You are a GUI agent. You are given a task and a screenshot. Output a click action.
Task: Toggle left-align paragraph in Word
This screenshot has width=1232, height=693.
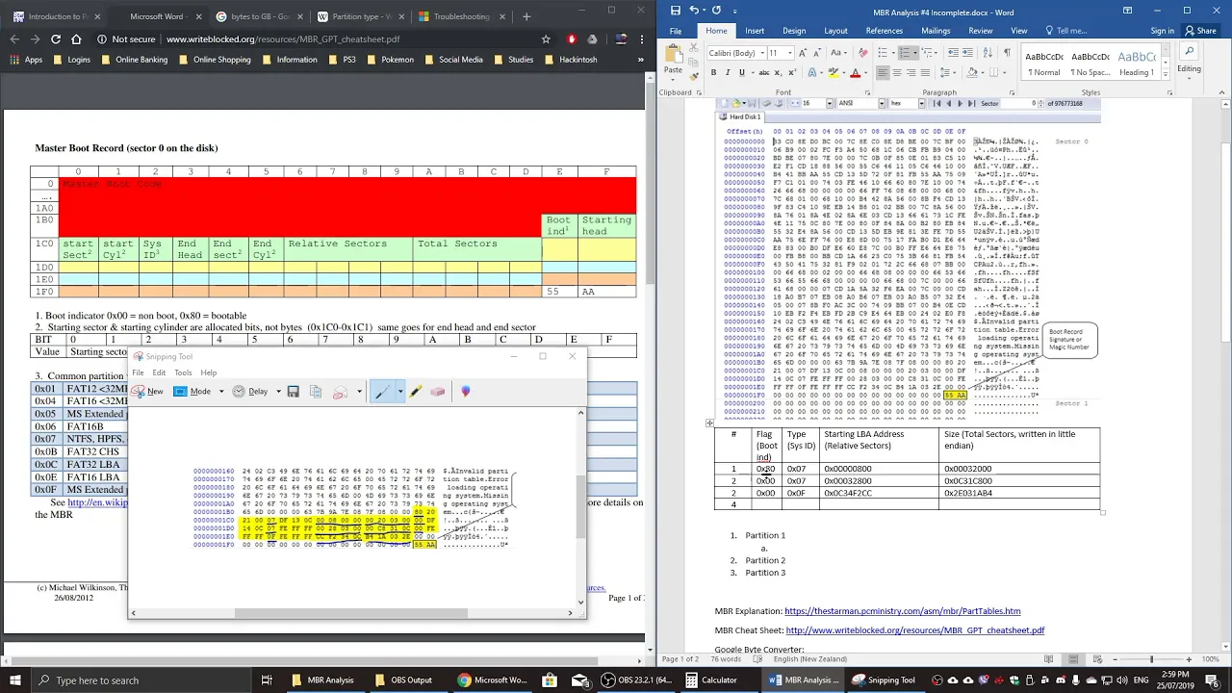point(883,73)
